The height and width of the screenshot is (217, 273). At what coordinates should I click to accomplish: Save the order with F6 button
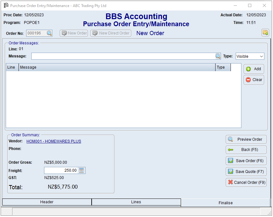pyautogui.click(x=246, y=161)
